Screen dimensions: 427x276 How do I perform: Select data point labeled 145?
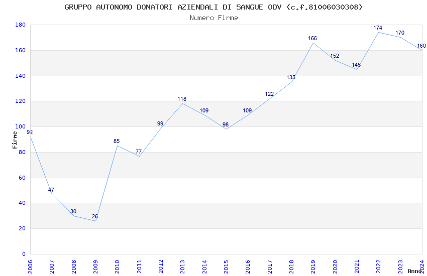click(356, 65)
